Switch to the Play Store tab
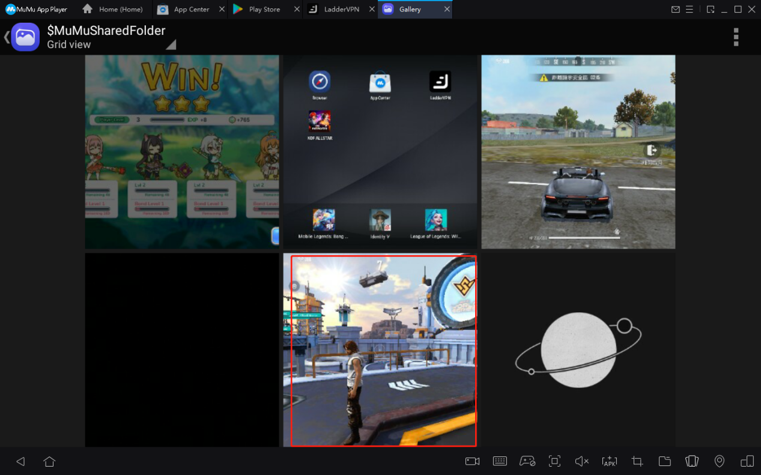This screenshot has height=475, width=761. coord(265,9)
